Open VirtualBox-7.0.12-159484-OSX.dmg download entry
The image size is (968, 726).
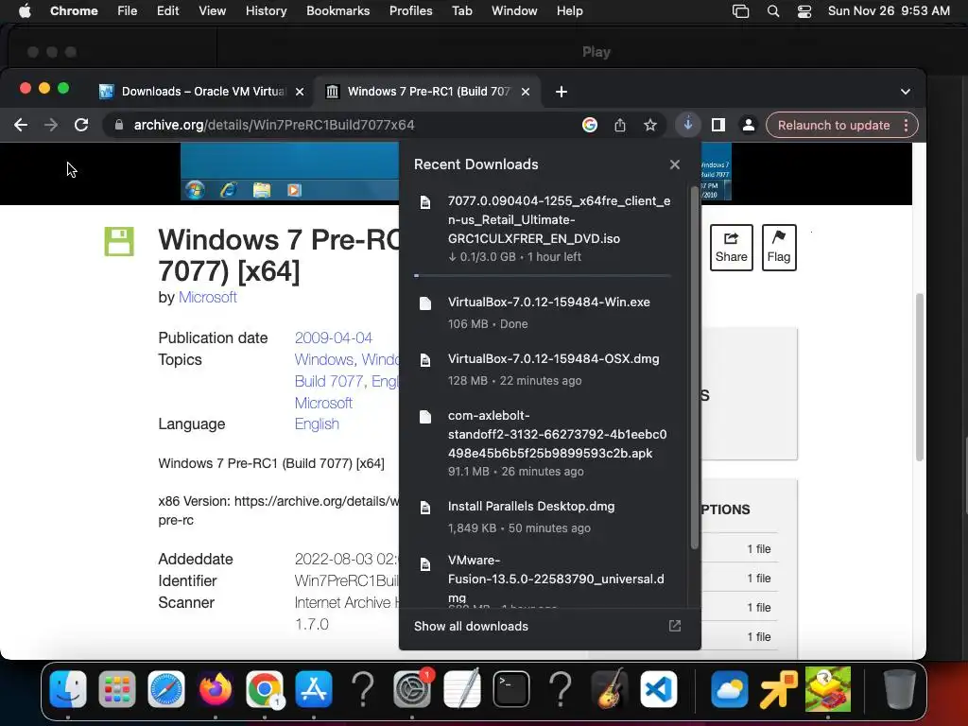click(542, 370)
